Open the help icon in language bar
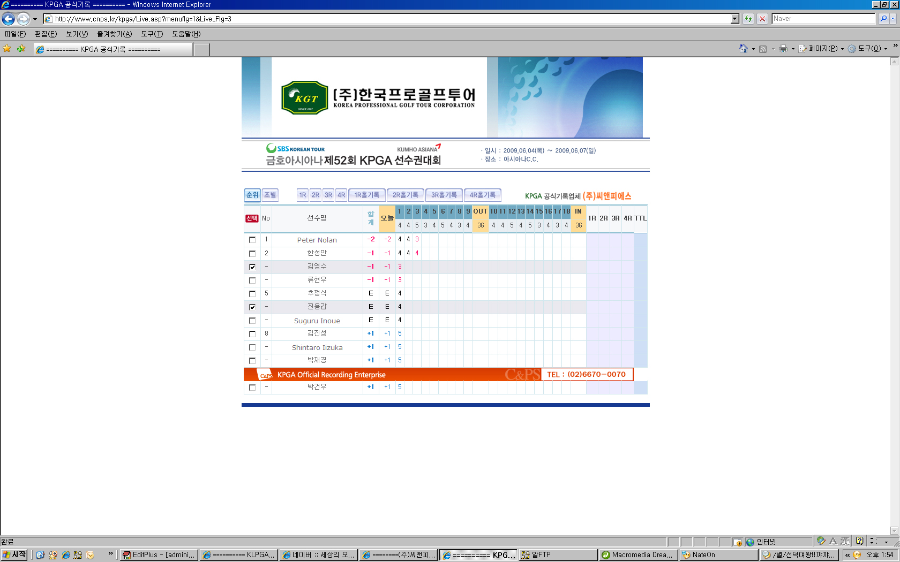Screen dimensions: 900x562 (859, 541)
